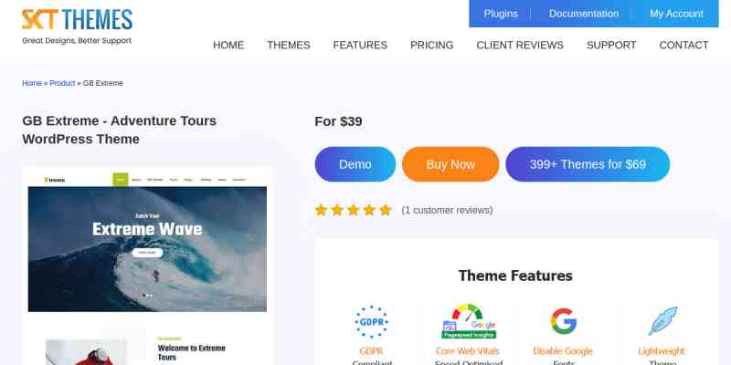Click the five-star rating icons

point(354,210)
